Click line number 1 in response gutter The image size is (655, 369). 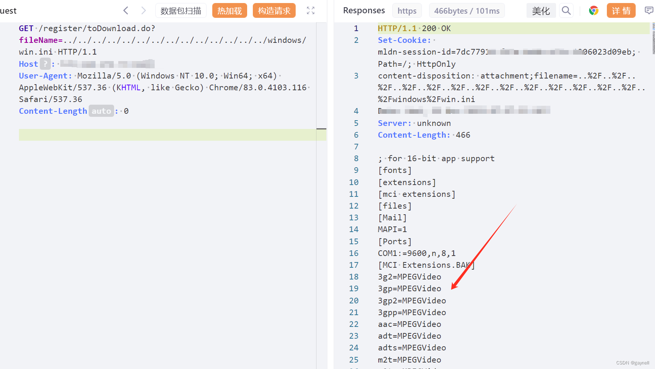356,28
